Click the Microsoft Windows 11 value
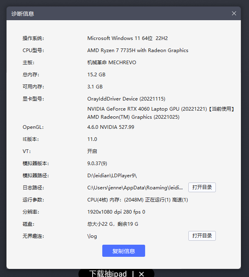 (127, 38)
